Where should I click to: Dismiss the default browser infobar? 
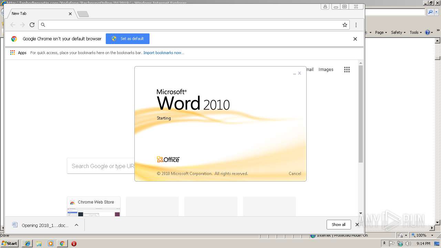[355, 39]
